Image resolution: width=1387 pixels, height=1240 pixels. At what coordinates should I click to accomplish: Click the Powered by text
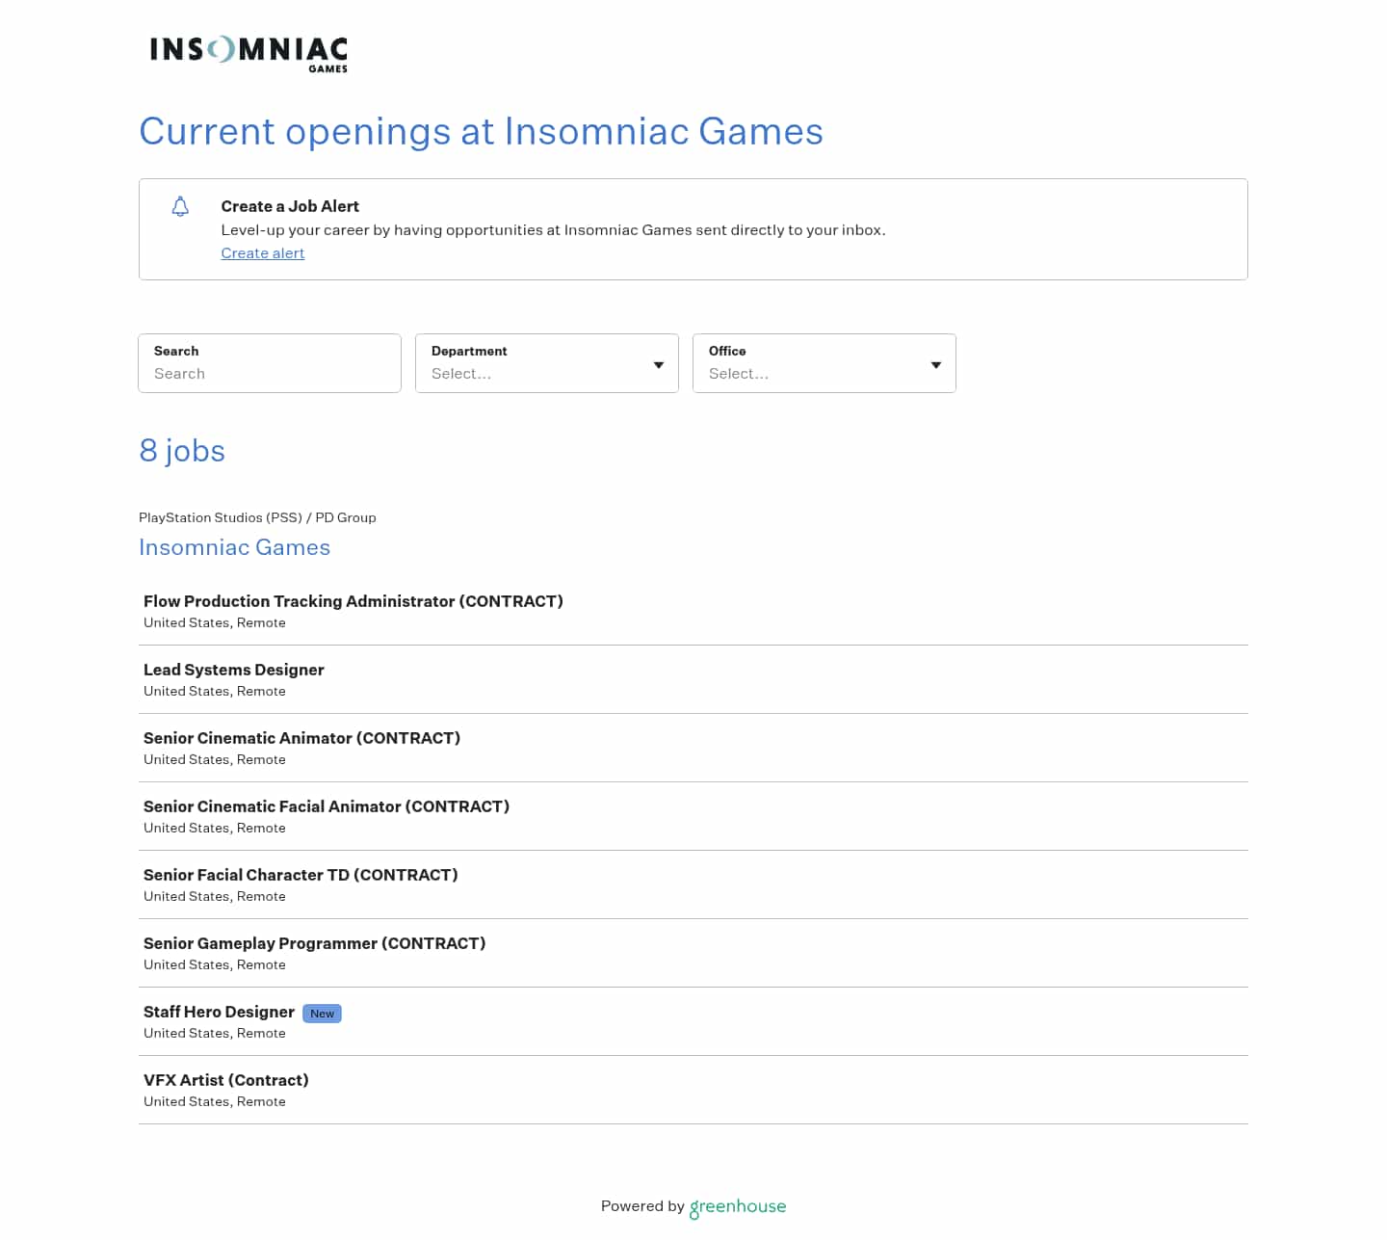(x=642, y=1206)
